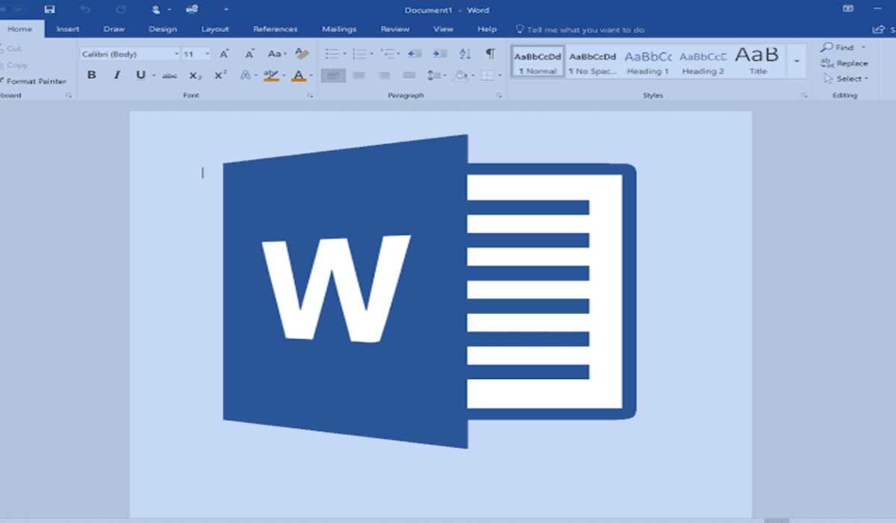Open the References tab
This screenshot has height=523, width=896.
click(x=276, y=28)
